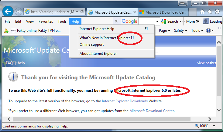This screenshot has height=132, width=223.
Task: Click the blue help question mark icon
Action: (208, 31)
